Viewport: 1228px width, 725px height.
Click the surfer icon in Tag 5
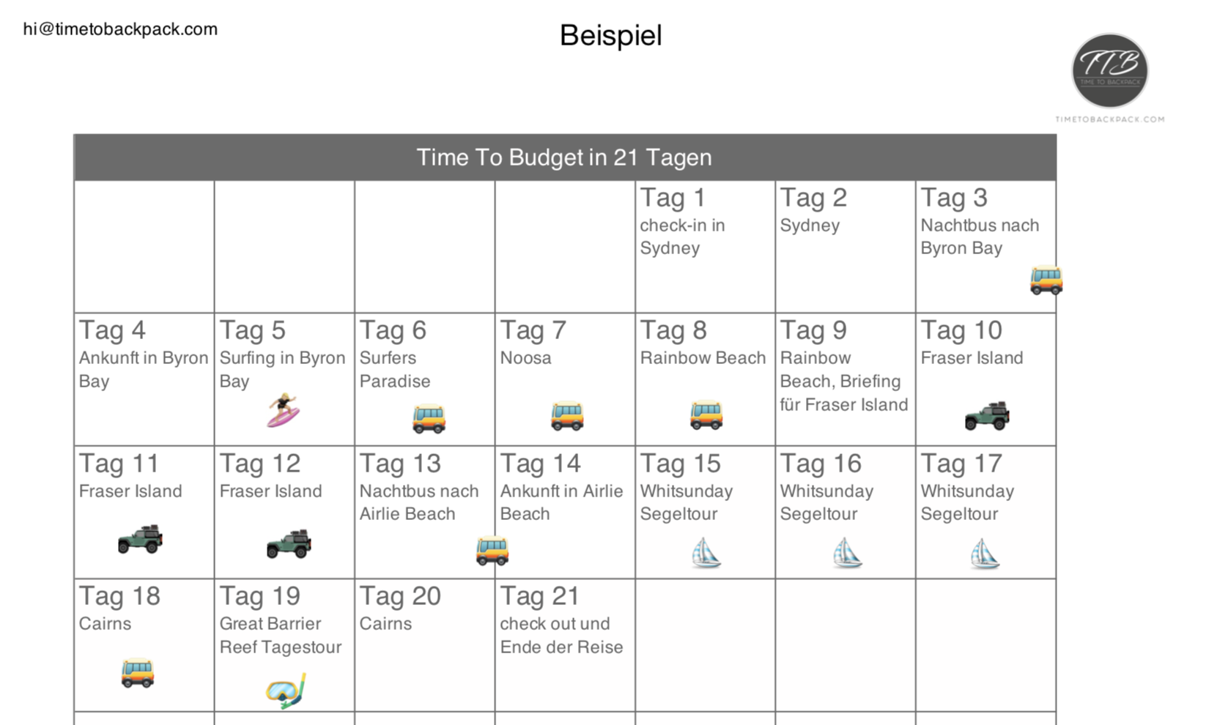(x=283, y=410)
